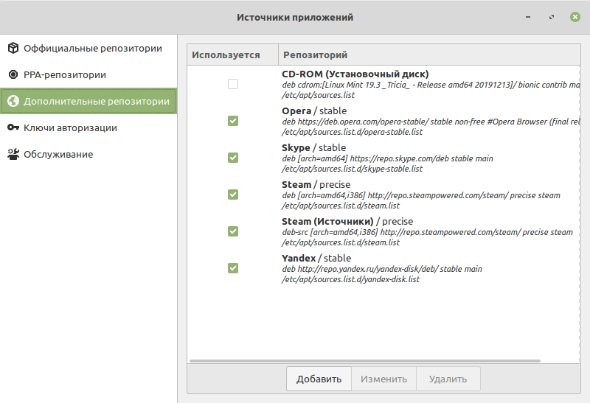The height and width of the screenshot is (403, 590).
Task: Click the Изменить button
Action: pos(383,379)
